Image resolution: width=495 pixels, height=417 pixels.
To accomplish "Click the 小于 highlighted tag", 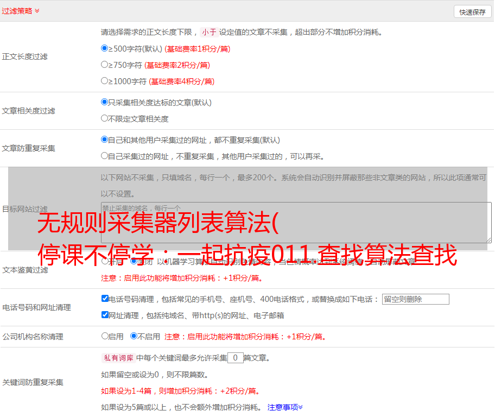I will pos(209,32).
